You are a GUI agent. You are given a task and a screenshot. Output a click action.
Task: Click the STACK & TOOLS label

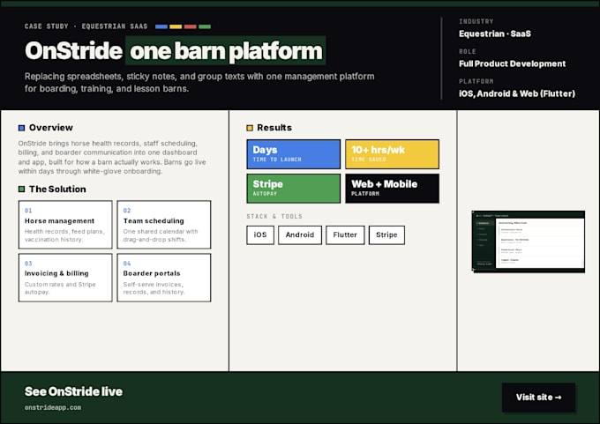[x=274, y=216]
